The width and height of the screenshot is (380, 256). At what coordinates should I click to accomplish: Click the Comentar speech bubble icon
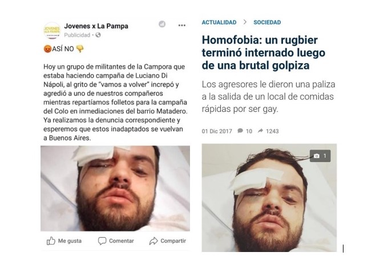coord(102,241)
